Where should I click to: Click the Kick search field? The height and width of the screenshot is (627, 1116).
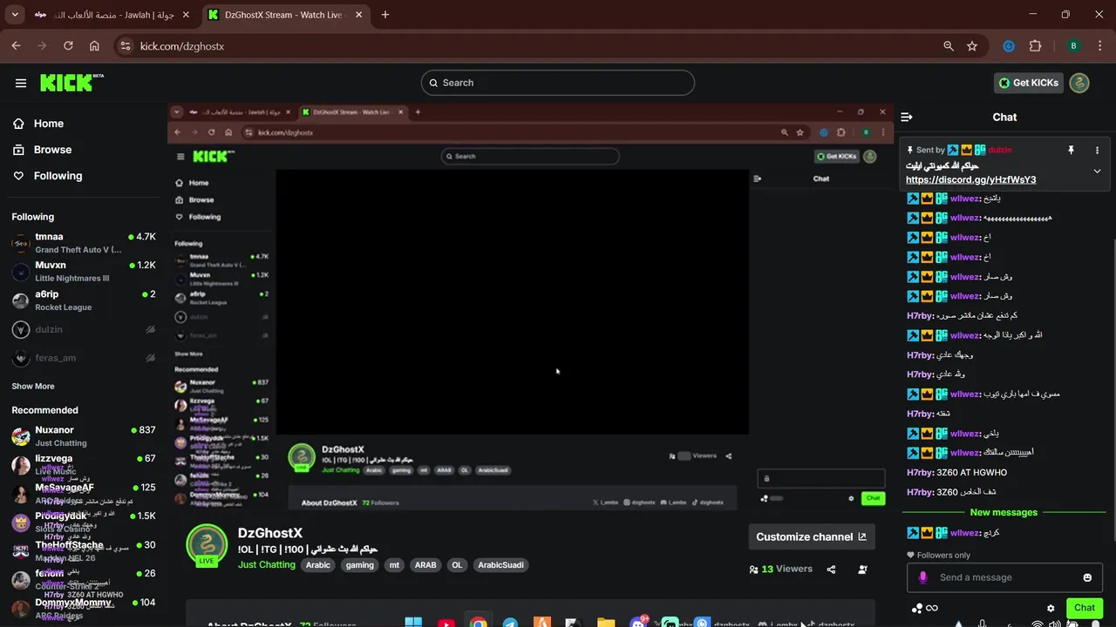(x=558, y=83)
